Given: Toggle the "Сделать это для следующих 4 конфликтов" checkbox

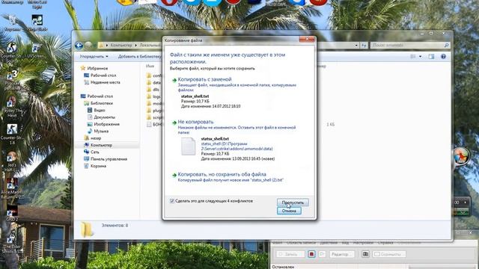Looking at the screenshot, I should (172, 201).
